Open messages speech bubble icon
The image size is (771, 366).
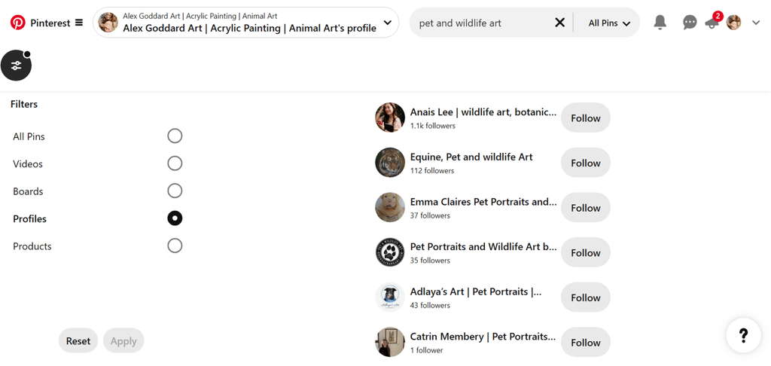click(689, 23)
